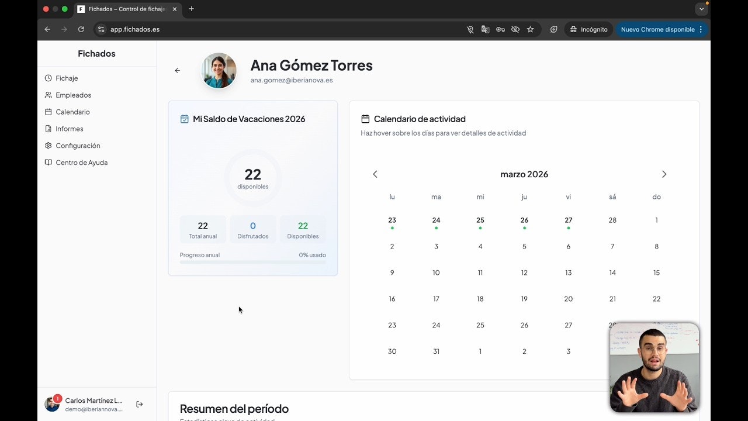Click the gear icon beside Configuración
The width and height of the screenshot is (748, 421).
(49, 146)
